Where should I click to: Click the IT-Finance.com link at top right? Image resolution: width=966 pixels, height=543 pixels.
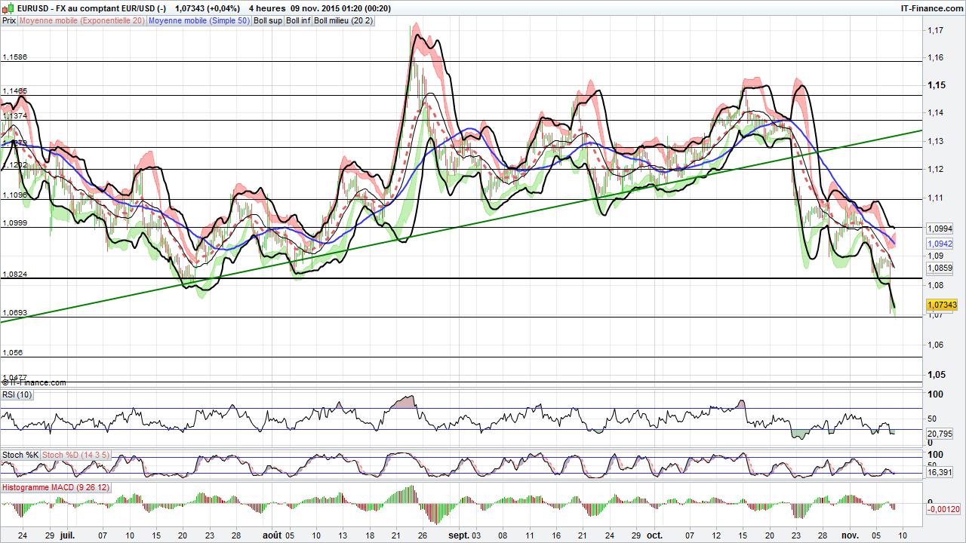[x=932, y=8]
